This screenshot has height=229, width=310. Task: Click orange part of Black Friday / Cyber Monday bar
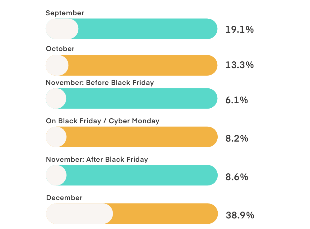click(141, 137)
